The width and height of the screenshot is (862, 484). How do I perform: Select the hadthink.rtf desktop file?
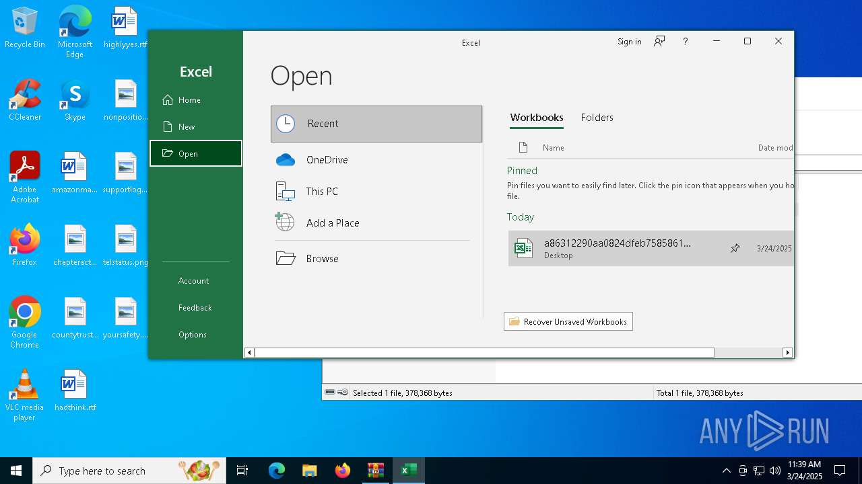tap(75, 391)
